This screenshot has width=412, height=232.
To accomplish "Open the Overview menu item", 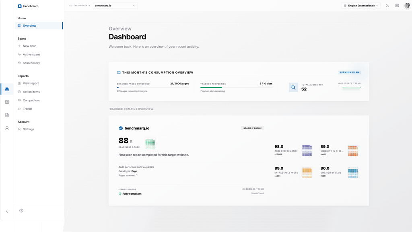I will [39, 26].
